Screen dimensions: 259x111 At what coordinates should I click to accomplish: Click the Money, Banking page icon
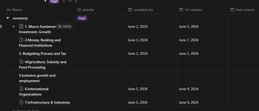(x=21, y=40)
